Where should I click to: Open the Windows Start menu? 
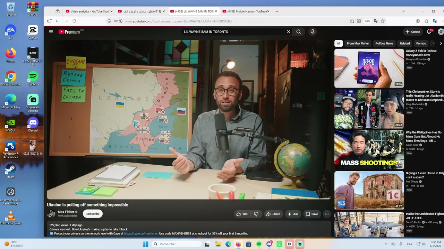coord(145,244)
